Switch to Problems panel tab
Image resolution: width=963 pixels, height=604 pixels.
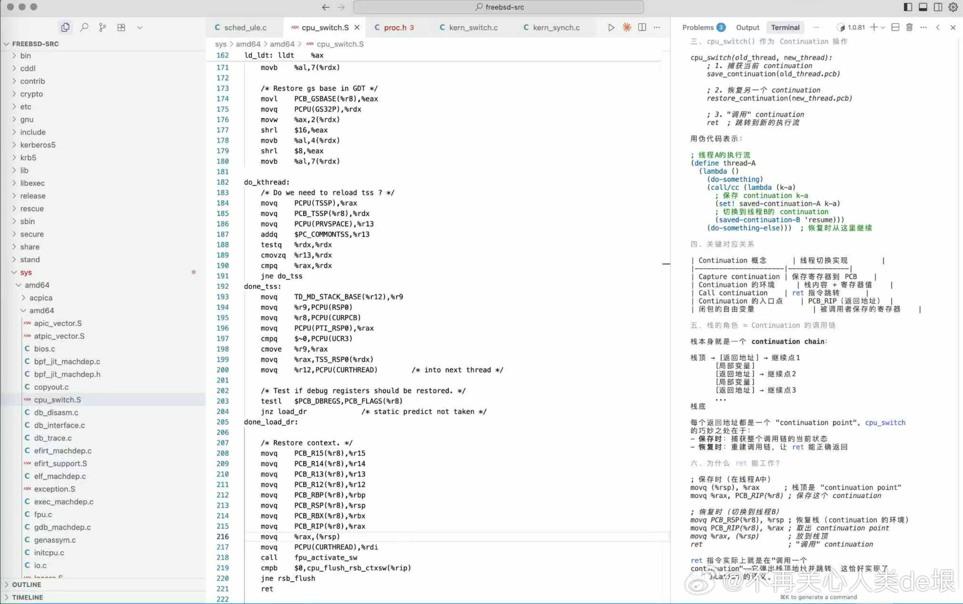698,27
